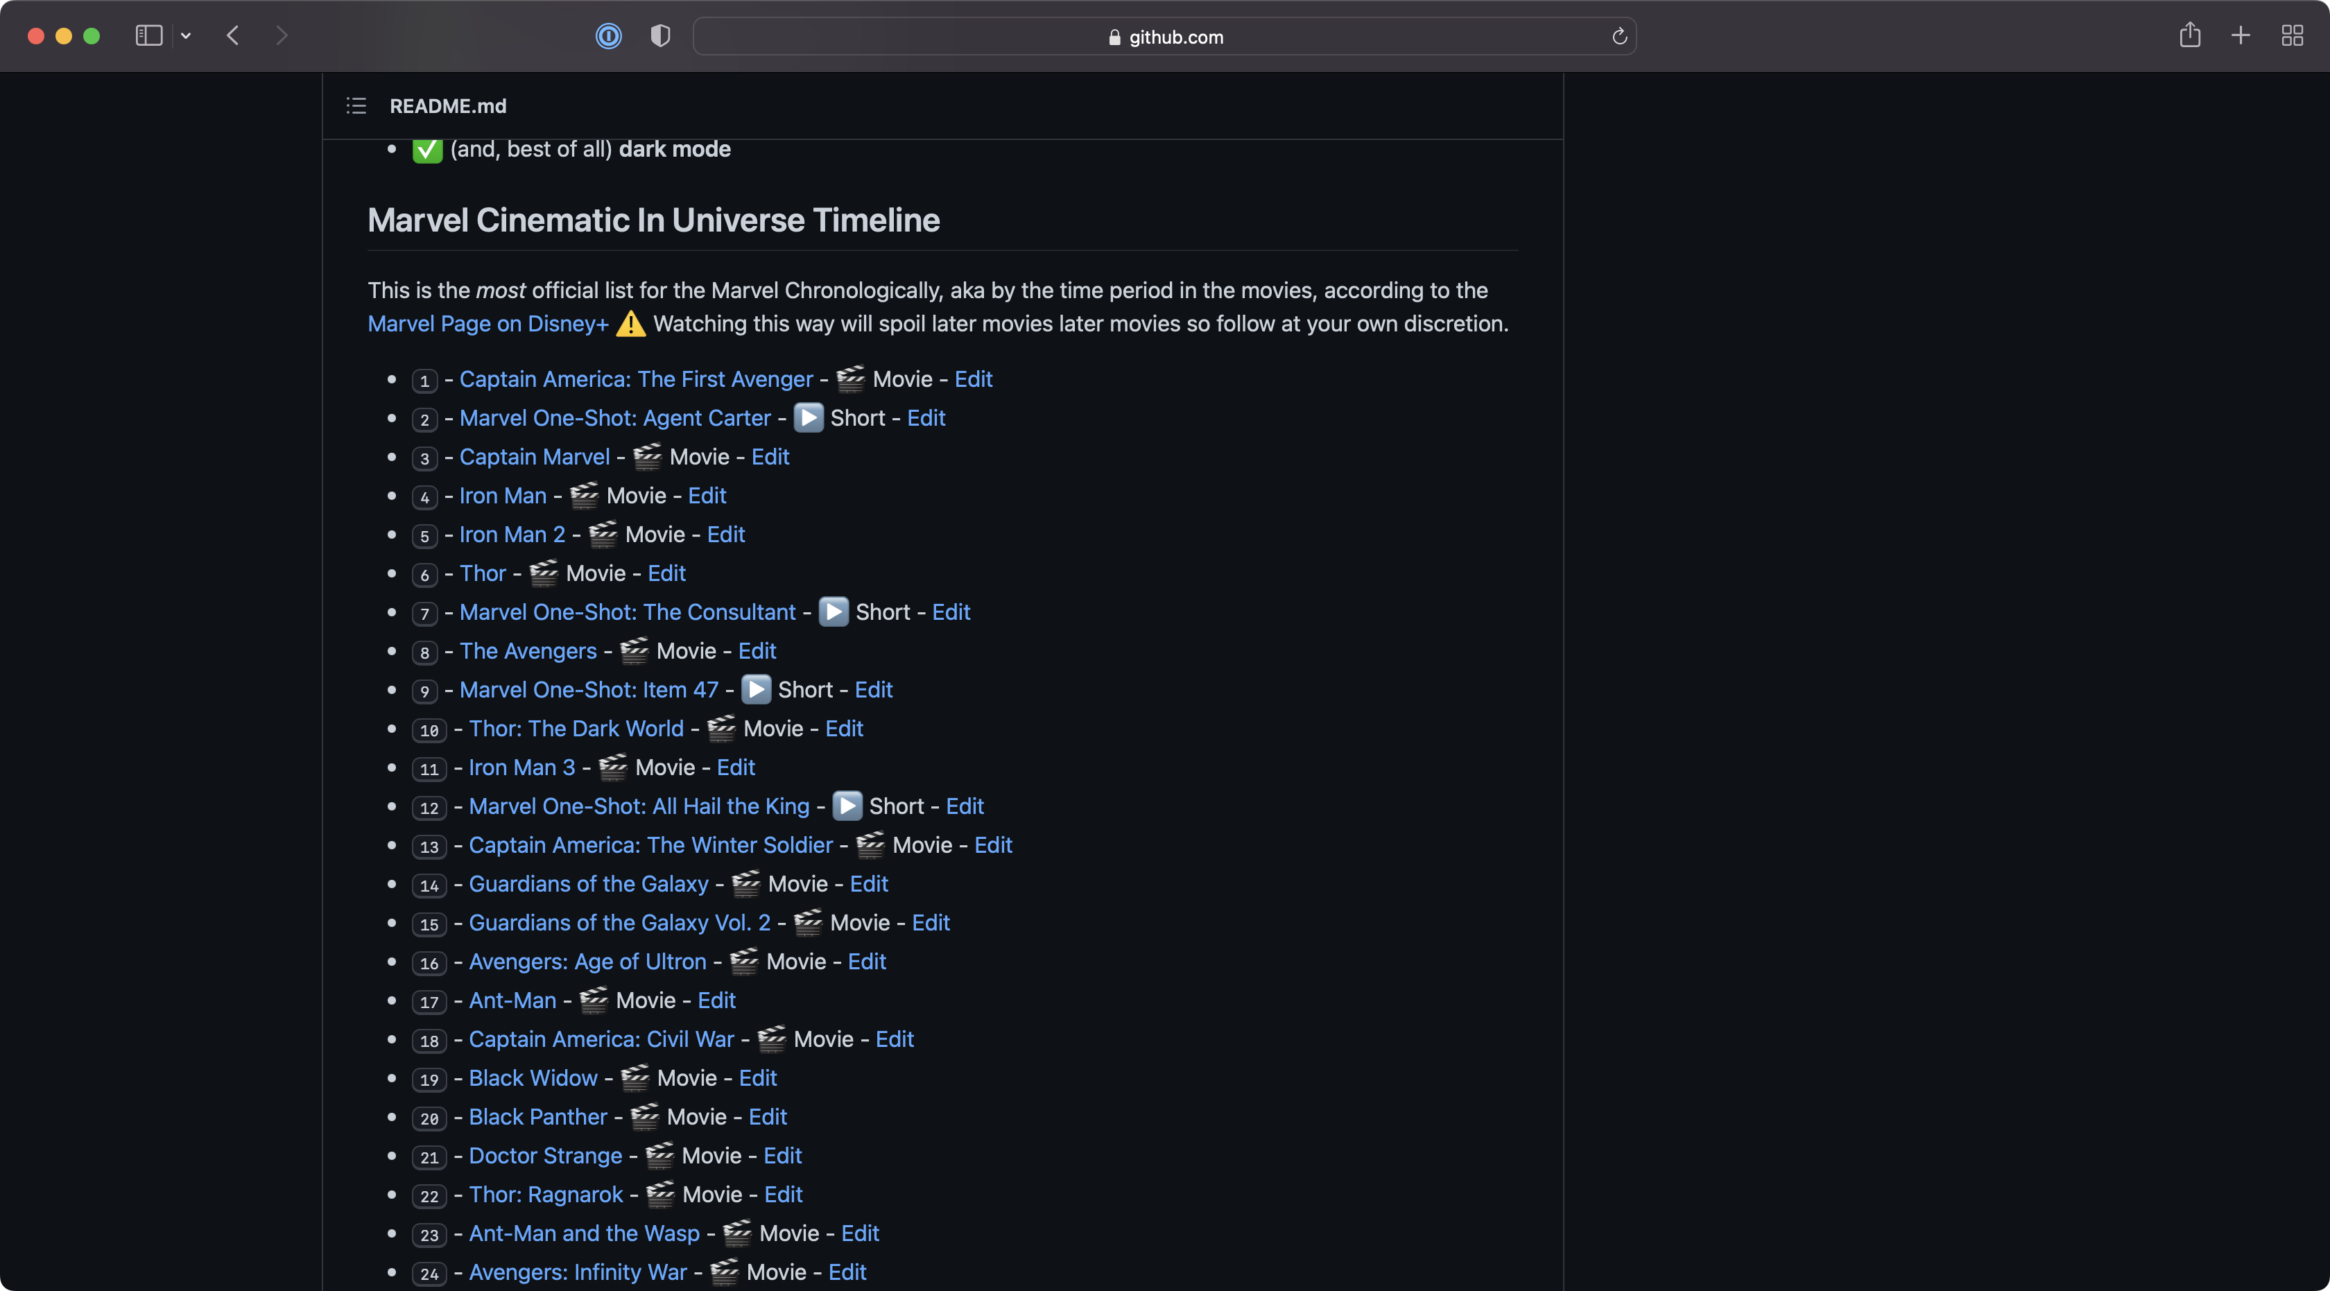This screenshot has height=1291, width=2330.
Task: Click the README.md file title
Action: pos(448,106)
